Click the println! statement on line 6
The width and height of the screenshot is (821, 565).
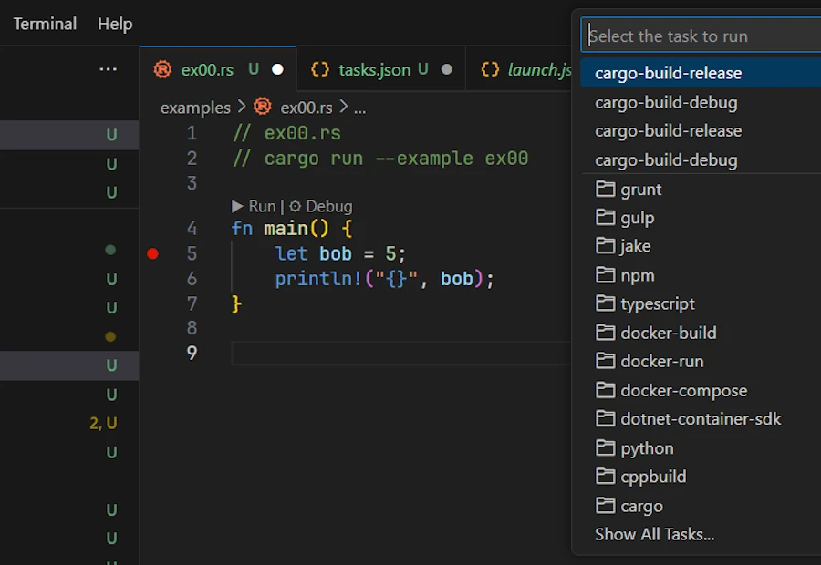click(384, 279)
